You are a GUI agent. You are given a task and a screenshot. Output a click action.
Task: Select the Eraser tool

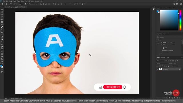(2, 37)
